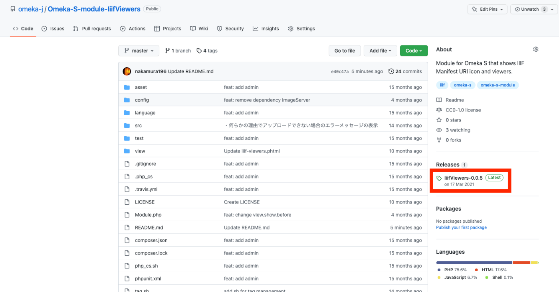Open About settings gear icon
Image resolution: width=559 pixels, height=292 pixels.
click(536, 49)
